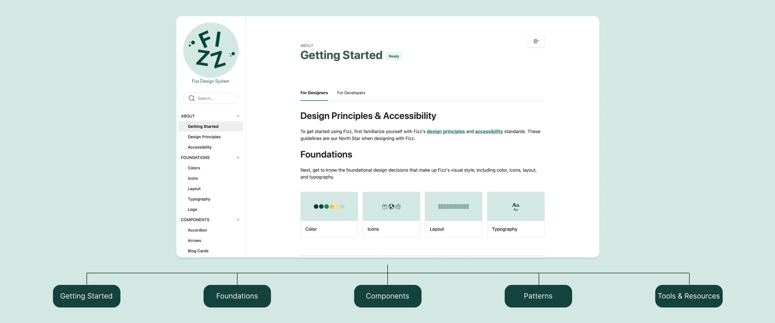This screenshot has width=775, height=323.
Task: Click the ABOUT breadcrumb above the title
Action: pos(307,46)
